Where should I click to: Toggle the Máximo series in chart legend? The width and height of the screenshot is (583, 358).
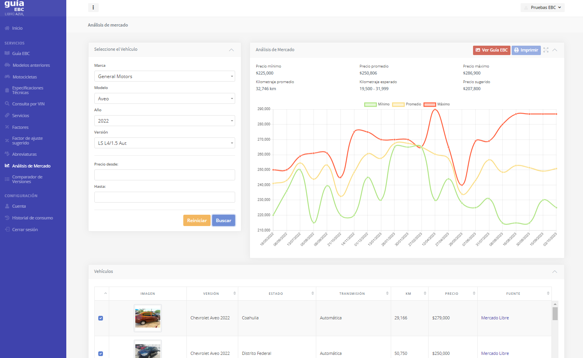pyautogui.click(x=429, y=104)
